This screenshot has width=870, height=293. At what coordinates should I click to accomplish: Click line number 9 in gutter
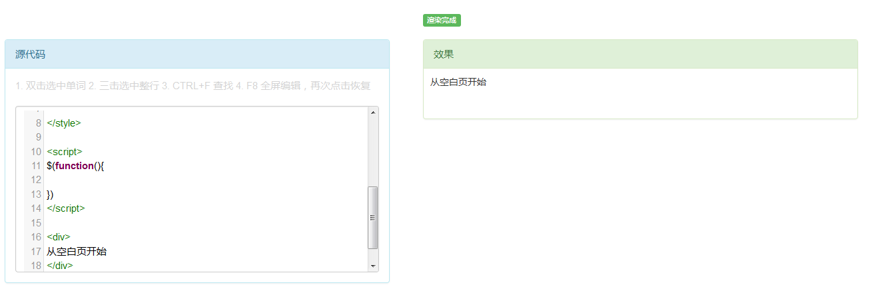pos(38,137)
